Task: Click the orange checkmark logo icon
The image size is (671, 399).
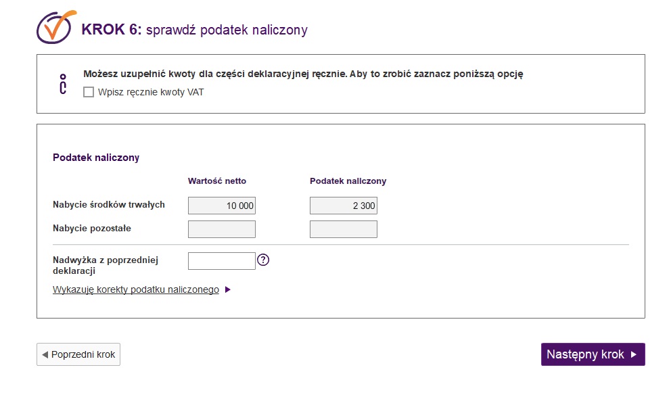Action: pyautogui.click(x=56, y=27)
